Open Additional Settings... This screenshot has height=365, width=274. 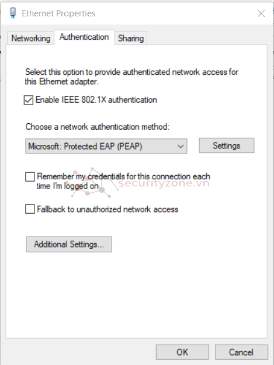click(x=69, y=245)
